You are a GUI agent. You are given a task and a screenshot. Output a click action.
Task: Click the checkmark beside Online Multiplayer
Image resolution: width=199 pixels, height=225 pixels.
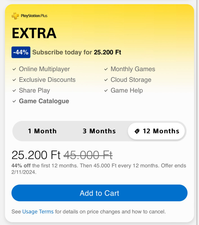[14, 69]
